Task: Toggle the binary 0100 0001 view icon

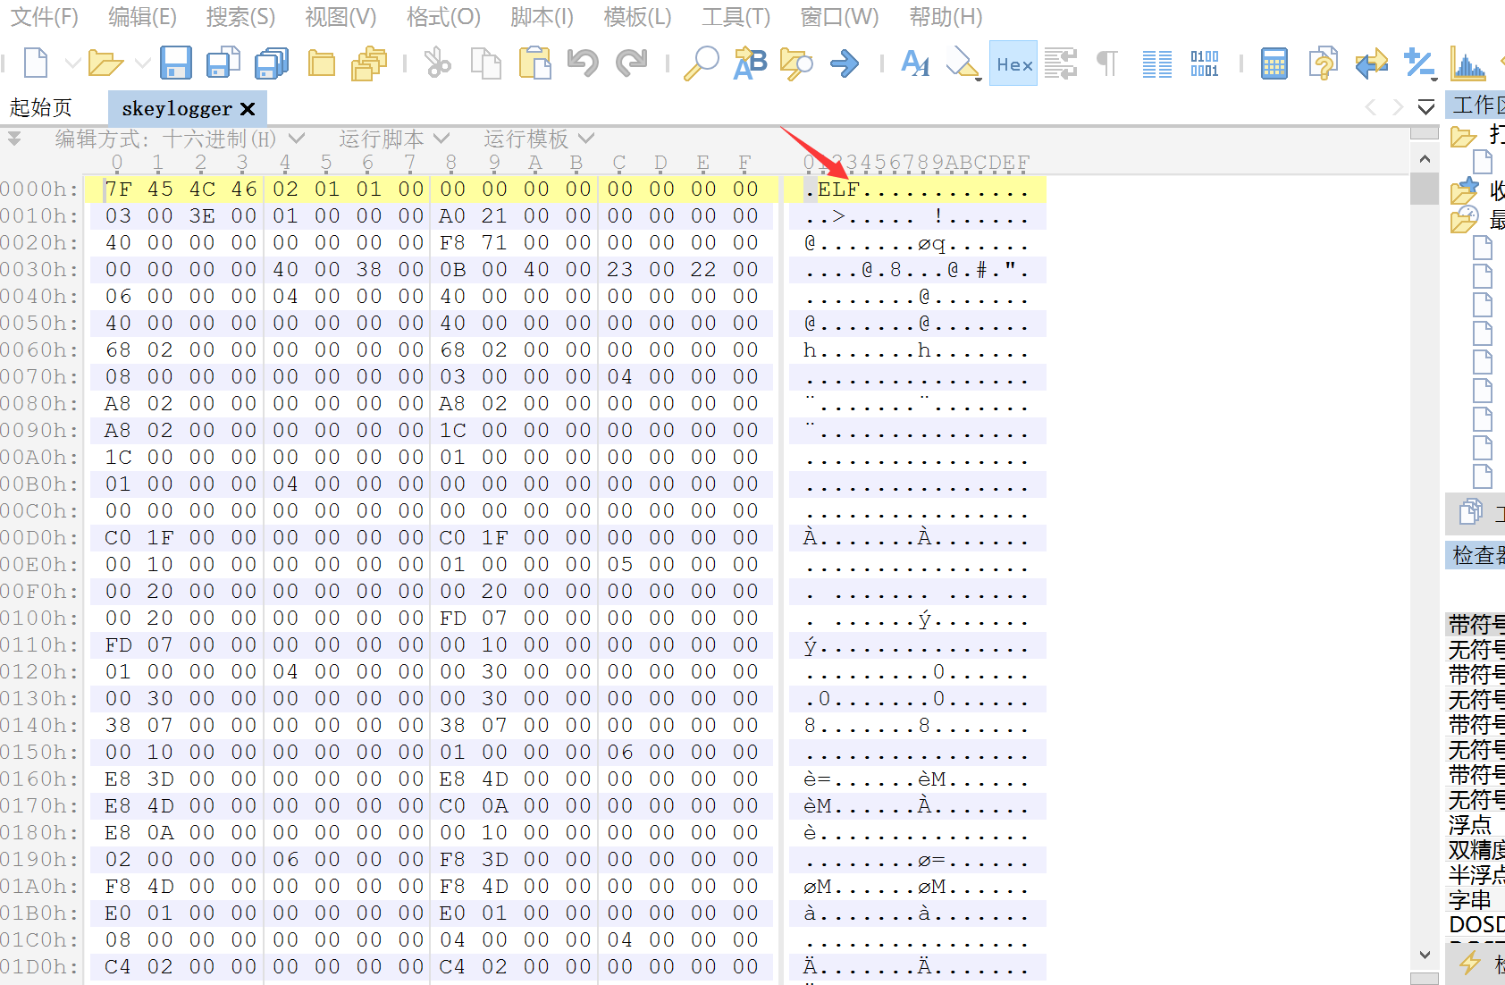Action: [1205, 63]
